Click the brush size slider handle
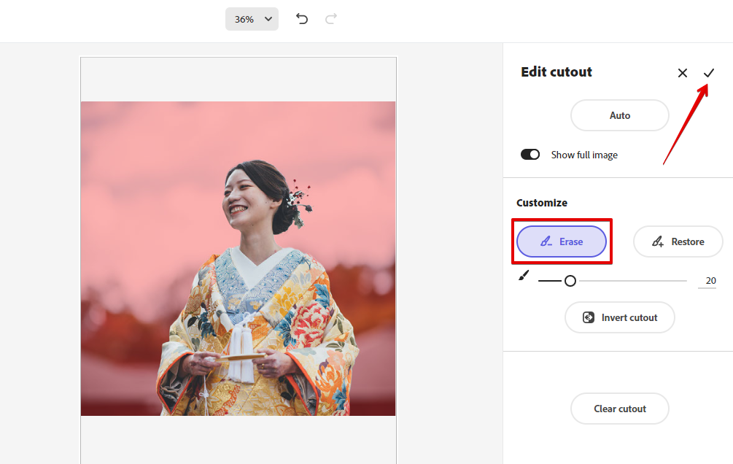Viewport: 733px width, 464px height. point(570,281)
